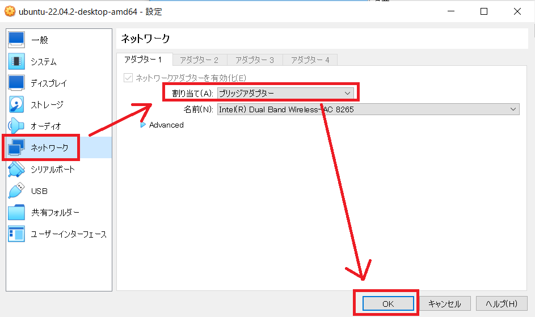Click the ヘルプ(H) button

[502, 304]
